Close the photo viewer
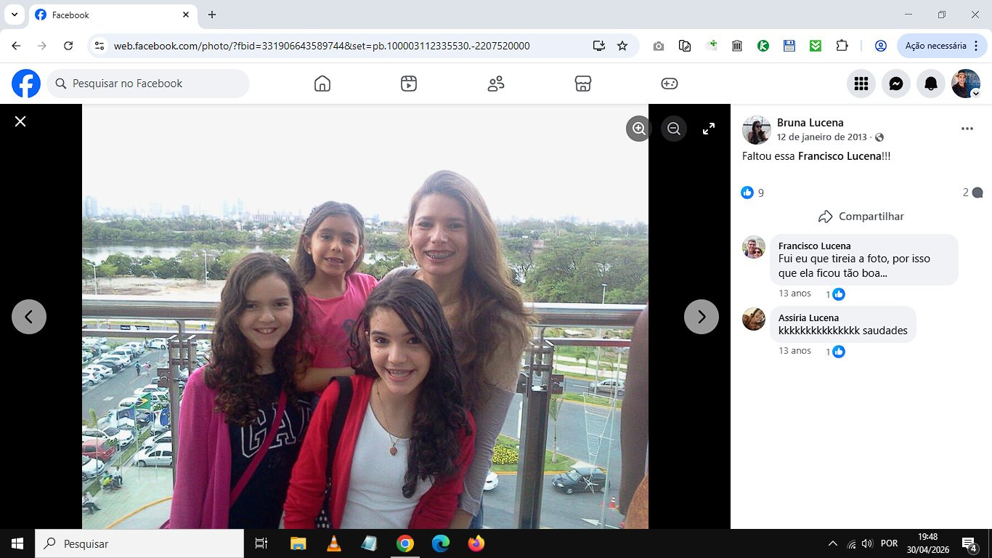The height and width of the screenshot is (558, 992). [20, 121]
